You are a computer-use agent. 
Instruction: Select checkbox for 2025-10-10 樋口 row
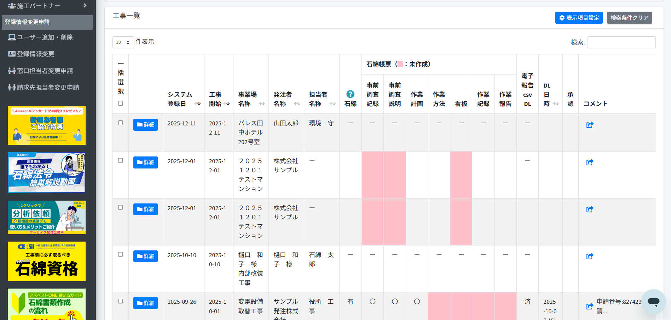(x=121, y=255)
